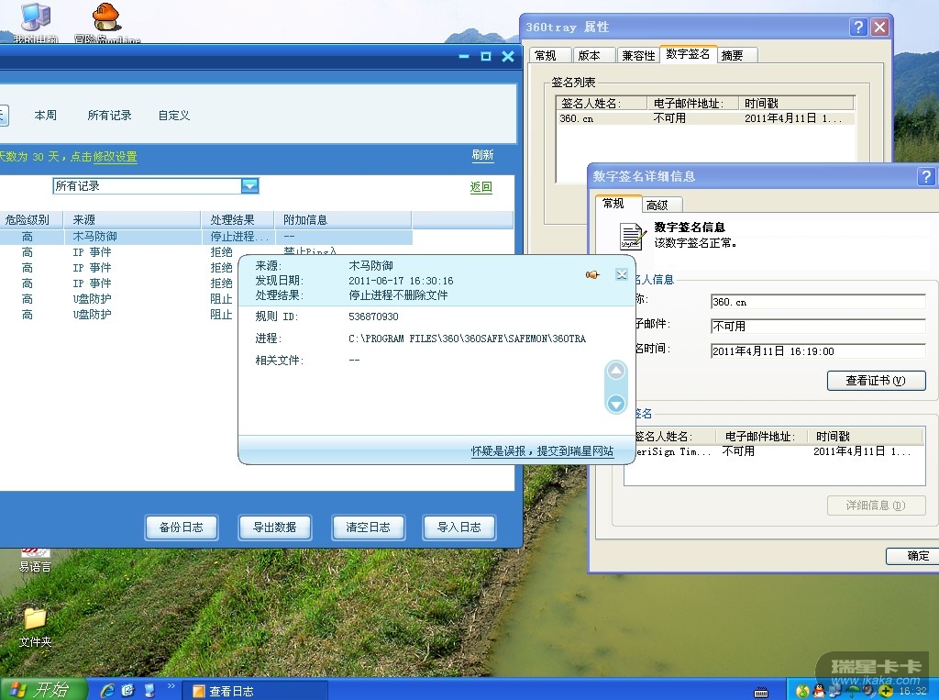Image resolution: width=939 pixels, height=700 pixels.
Task: Sort the log by 附加信息 column header
Action: click(343, 220)
